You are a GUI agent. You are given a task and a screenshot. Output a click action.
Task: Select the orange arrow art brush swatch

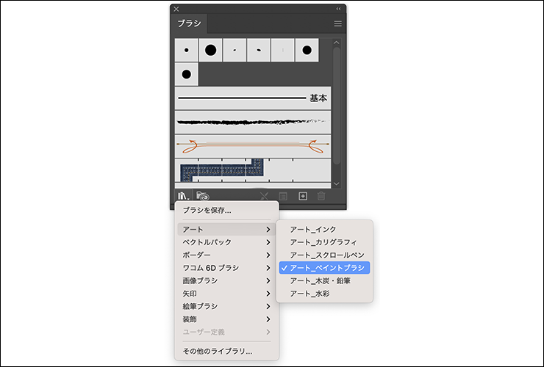click(252, 145)
